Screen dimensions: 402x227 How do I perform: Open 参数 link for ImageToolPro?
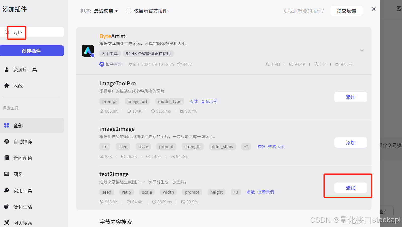[194, 101]
